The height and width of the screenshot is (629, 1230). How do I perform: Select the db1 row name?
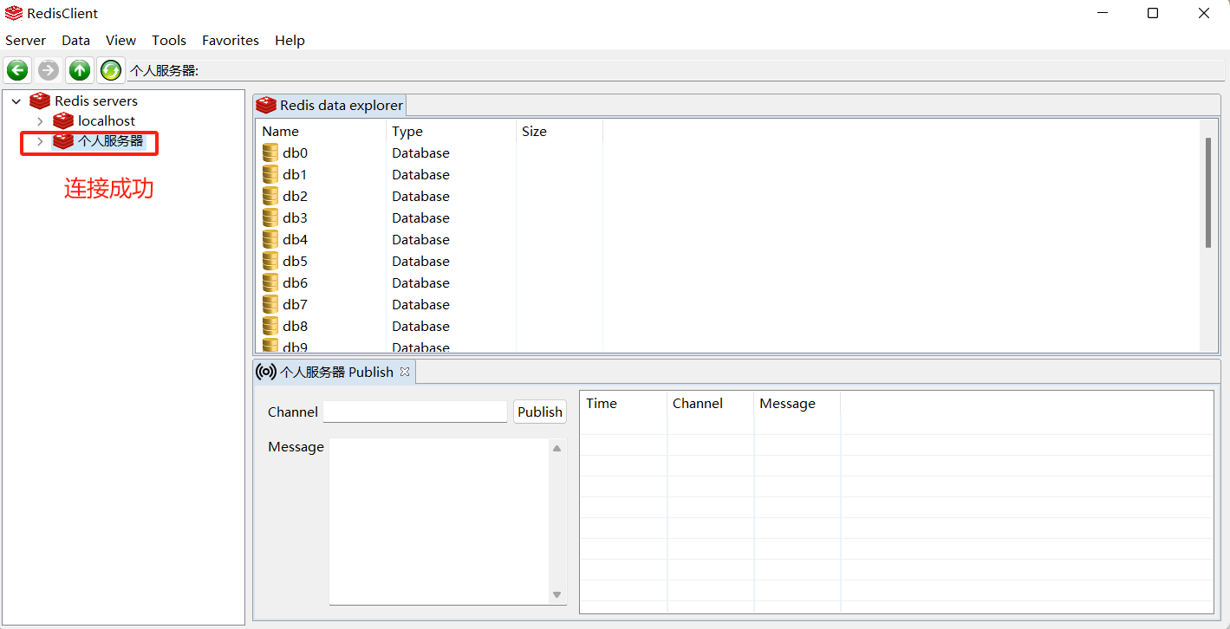(295, 175)
